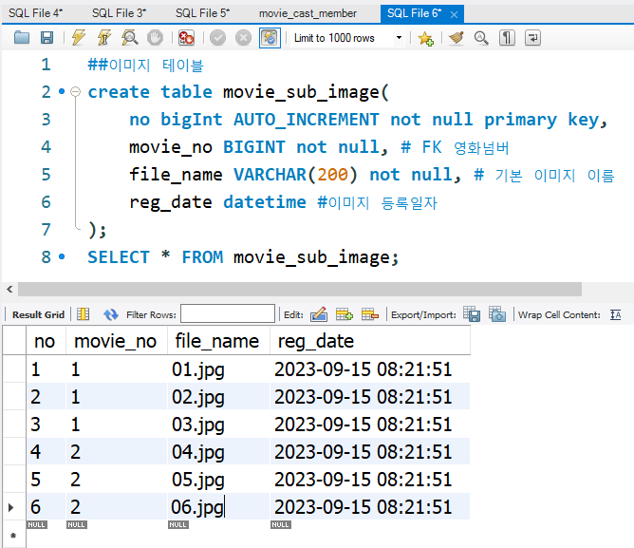This screenshot has width=634, height=548.
Task: Import records from file icon
Action: tap(497, 314)
